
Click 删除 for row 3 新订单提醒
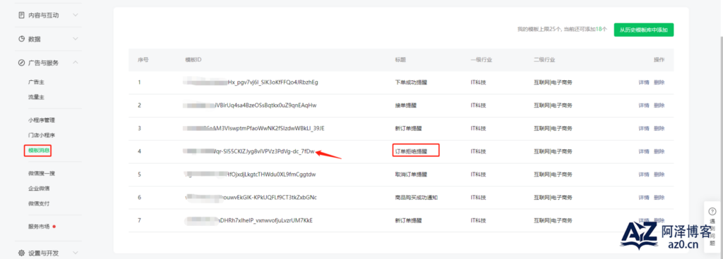click(x=659, y=128)
